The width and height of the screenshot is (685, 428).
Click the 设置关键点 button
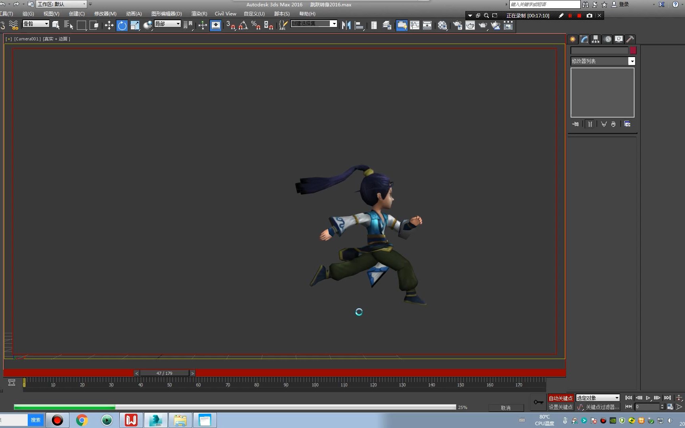click(561, 407)
